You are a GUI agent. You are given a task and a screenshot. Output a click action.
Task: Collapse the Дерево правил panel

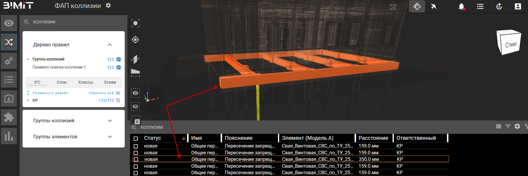pyautogui.click(x=110, y=45)
